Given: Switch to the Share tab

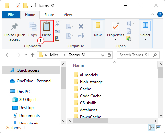Looking at the screenshot, I should [49, 15].
